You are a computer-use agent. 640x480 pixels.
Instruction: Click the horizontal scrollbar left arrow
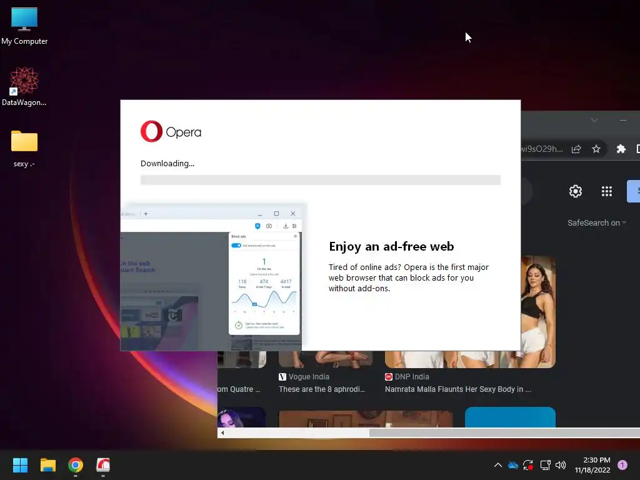pyautogui.click(x=222, y=432)
